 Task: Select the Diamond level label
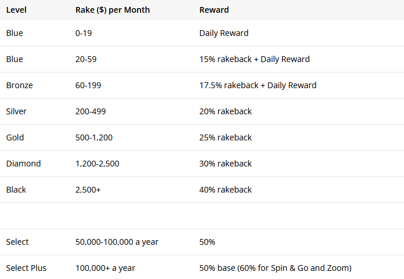pos(23,164)
